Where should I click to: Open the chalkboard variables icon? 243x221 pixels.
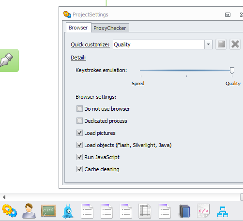point(48,211)
